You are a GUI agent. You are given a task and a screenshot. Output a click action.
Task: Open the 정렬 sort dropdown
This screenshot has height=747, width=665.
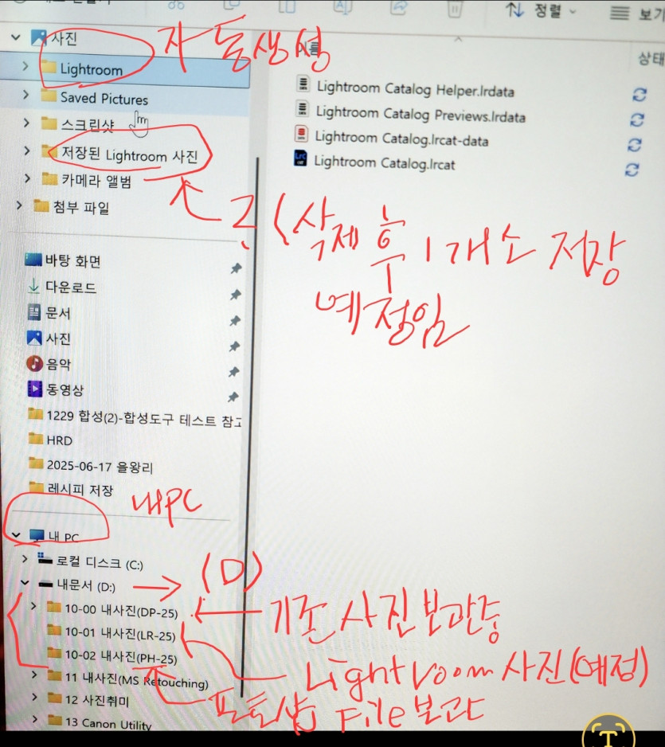coord(540,10)
